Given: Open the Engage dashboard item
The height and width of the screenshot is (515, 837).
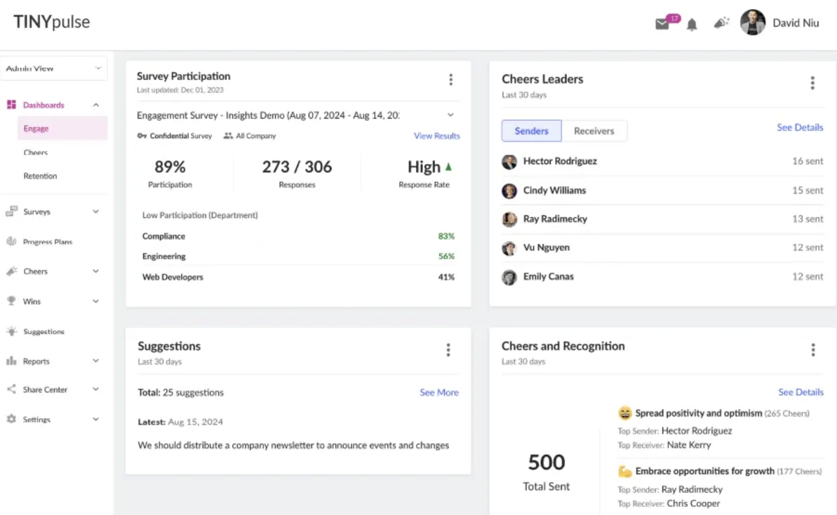Looking at the screenshot, I should click(x=36, y=128).
